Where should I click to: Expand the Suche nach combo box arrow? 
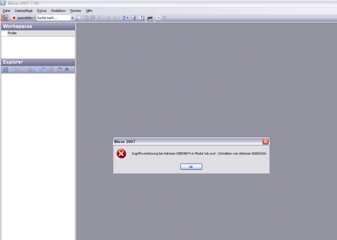point(72,18)
